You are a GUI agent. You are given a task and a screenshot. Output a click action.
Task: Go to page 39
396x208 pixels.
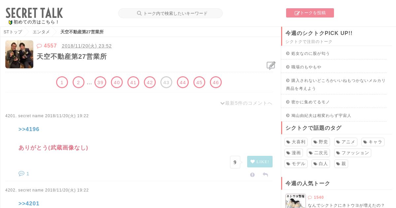click(x=100, y=82)
